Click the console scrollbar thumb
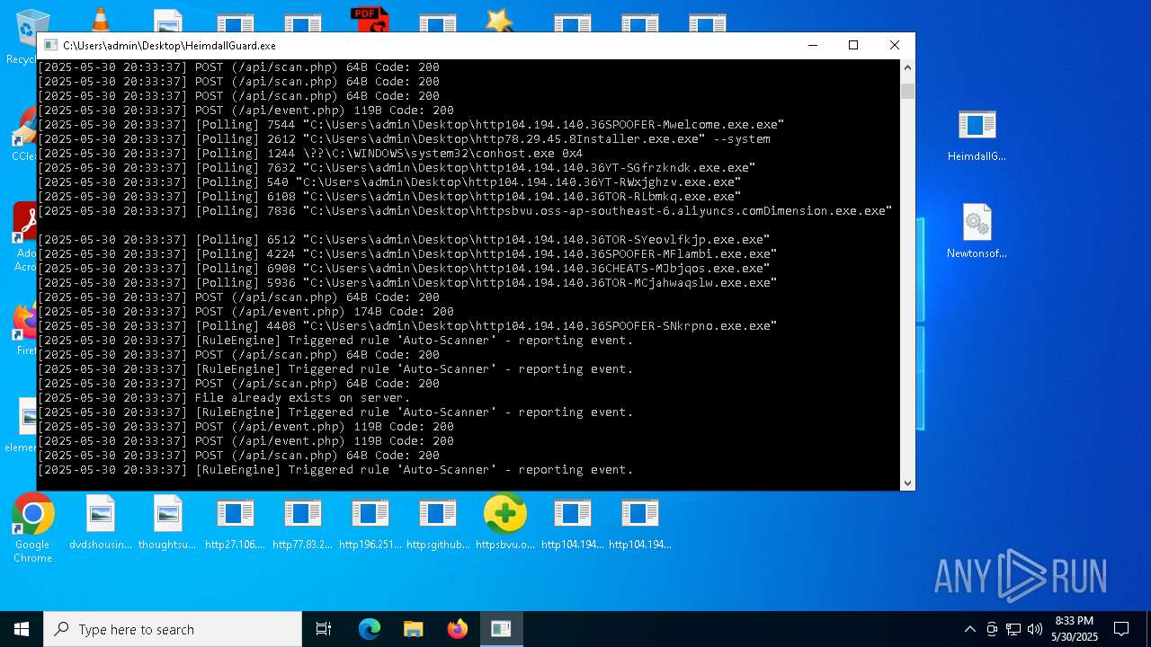The image size is (1151, 647). pos(907,91)
